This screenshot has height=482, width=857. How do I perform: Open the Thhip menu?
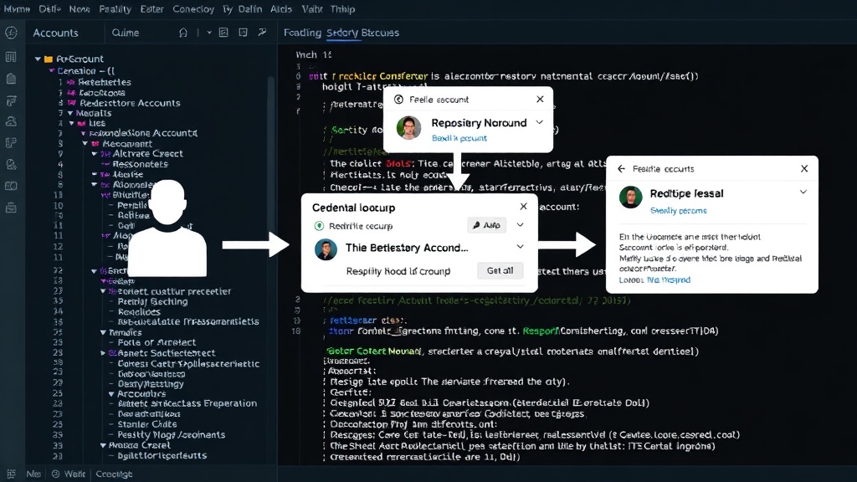coord(342,9)
